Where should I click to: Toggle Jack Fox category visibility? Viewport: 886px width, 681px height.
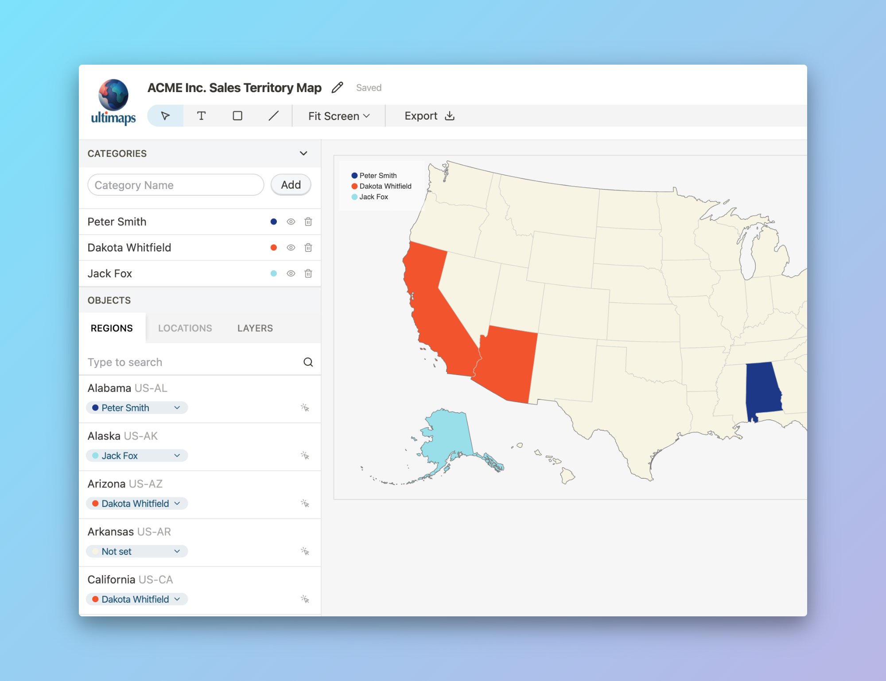291,274
